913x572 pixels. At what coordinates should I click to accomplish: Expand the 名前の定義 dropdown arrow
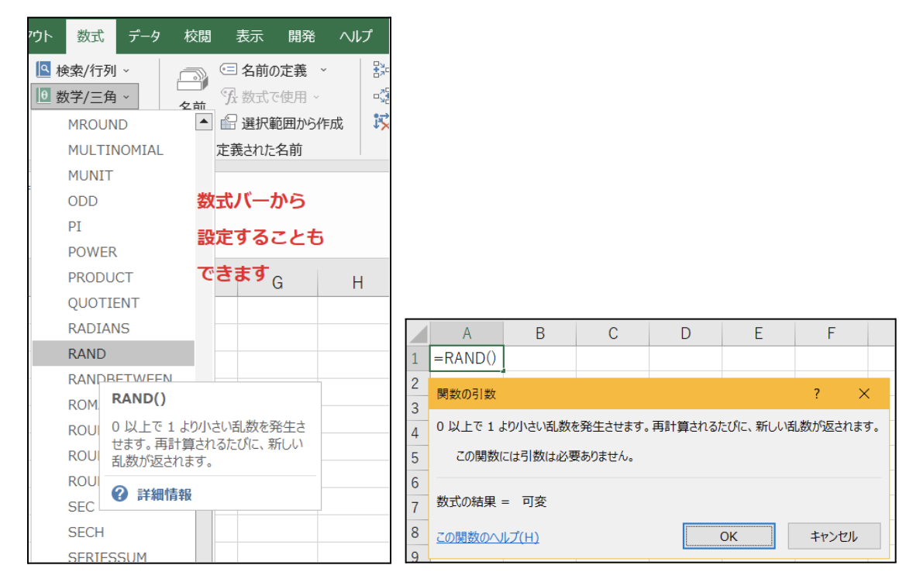[323, 70]
